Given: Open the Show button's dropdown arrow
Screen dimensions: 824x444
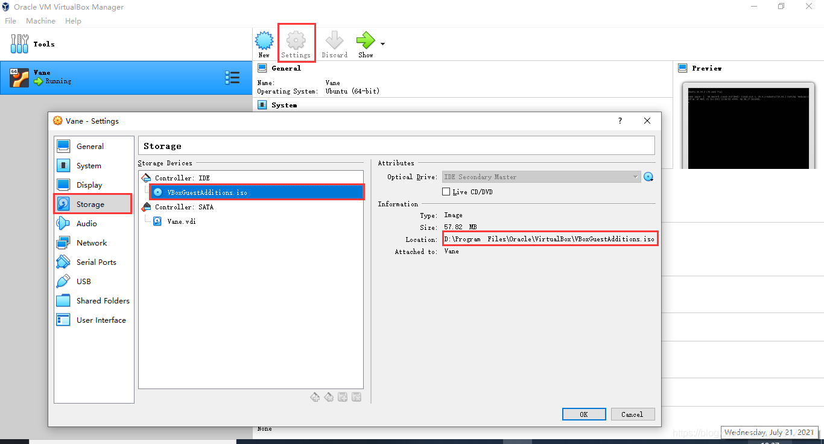Looking at the screenshot, I should pos(382,43).
